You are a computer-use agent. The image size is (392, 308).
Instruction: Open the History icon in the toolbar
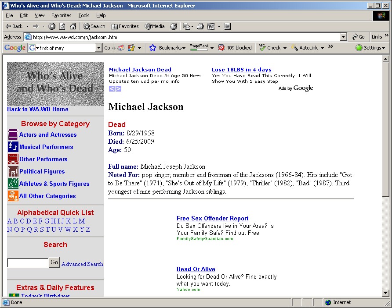(174, 26)
